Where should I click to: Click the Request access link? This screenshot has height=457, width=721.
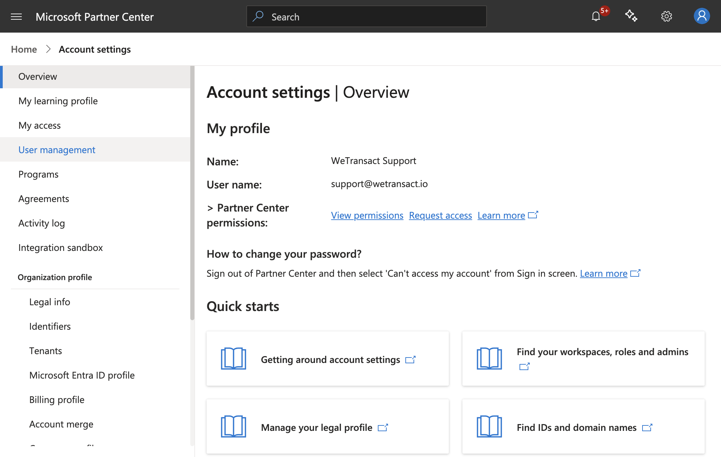coord(440,215)
